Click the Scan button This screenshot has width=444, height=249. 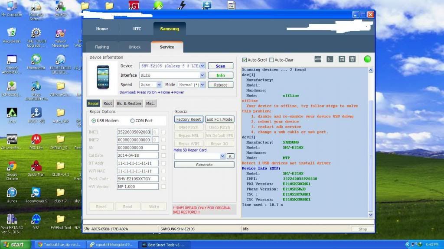click(221, 66)
